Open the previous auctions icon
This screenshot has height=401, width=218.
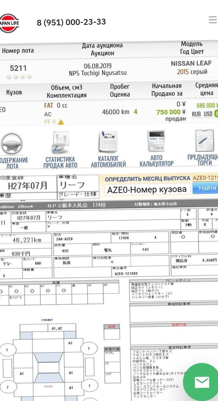[x=205, y=141]
